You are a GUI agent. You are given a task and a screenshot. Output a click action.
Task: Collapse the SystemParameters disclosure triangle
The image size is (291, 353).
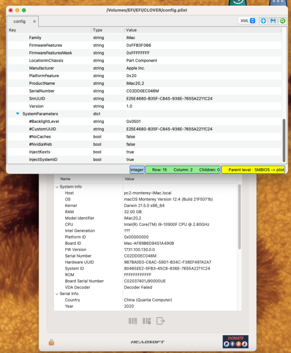(17, 114)
